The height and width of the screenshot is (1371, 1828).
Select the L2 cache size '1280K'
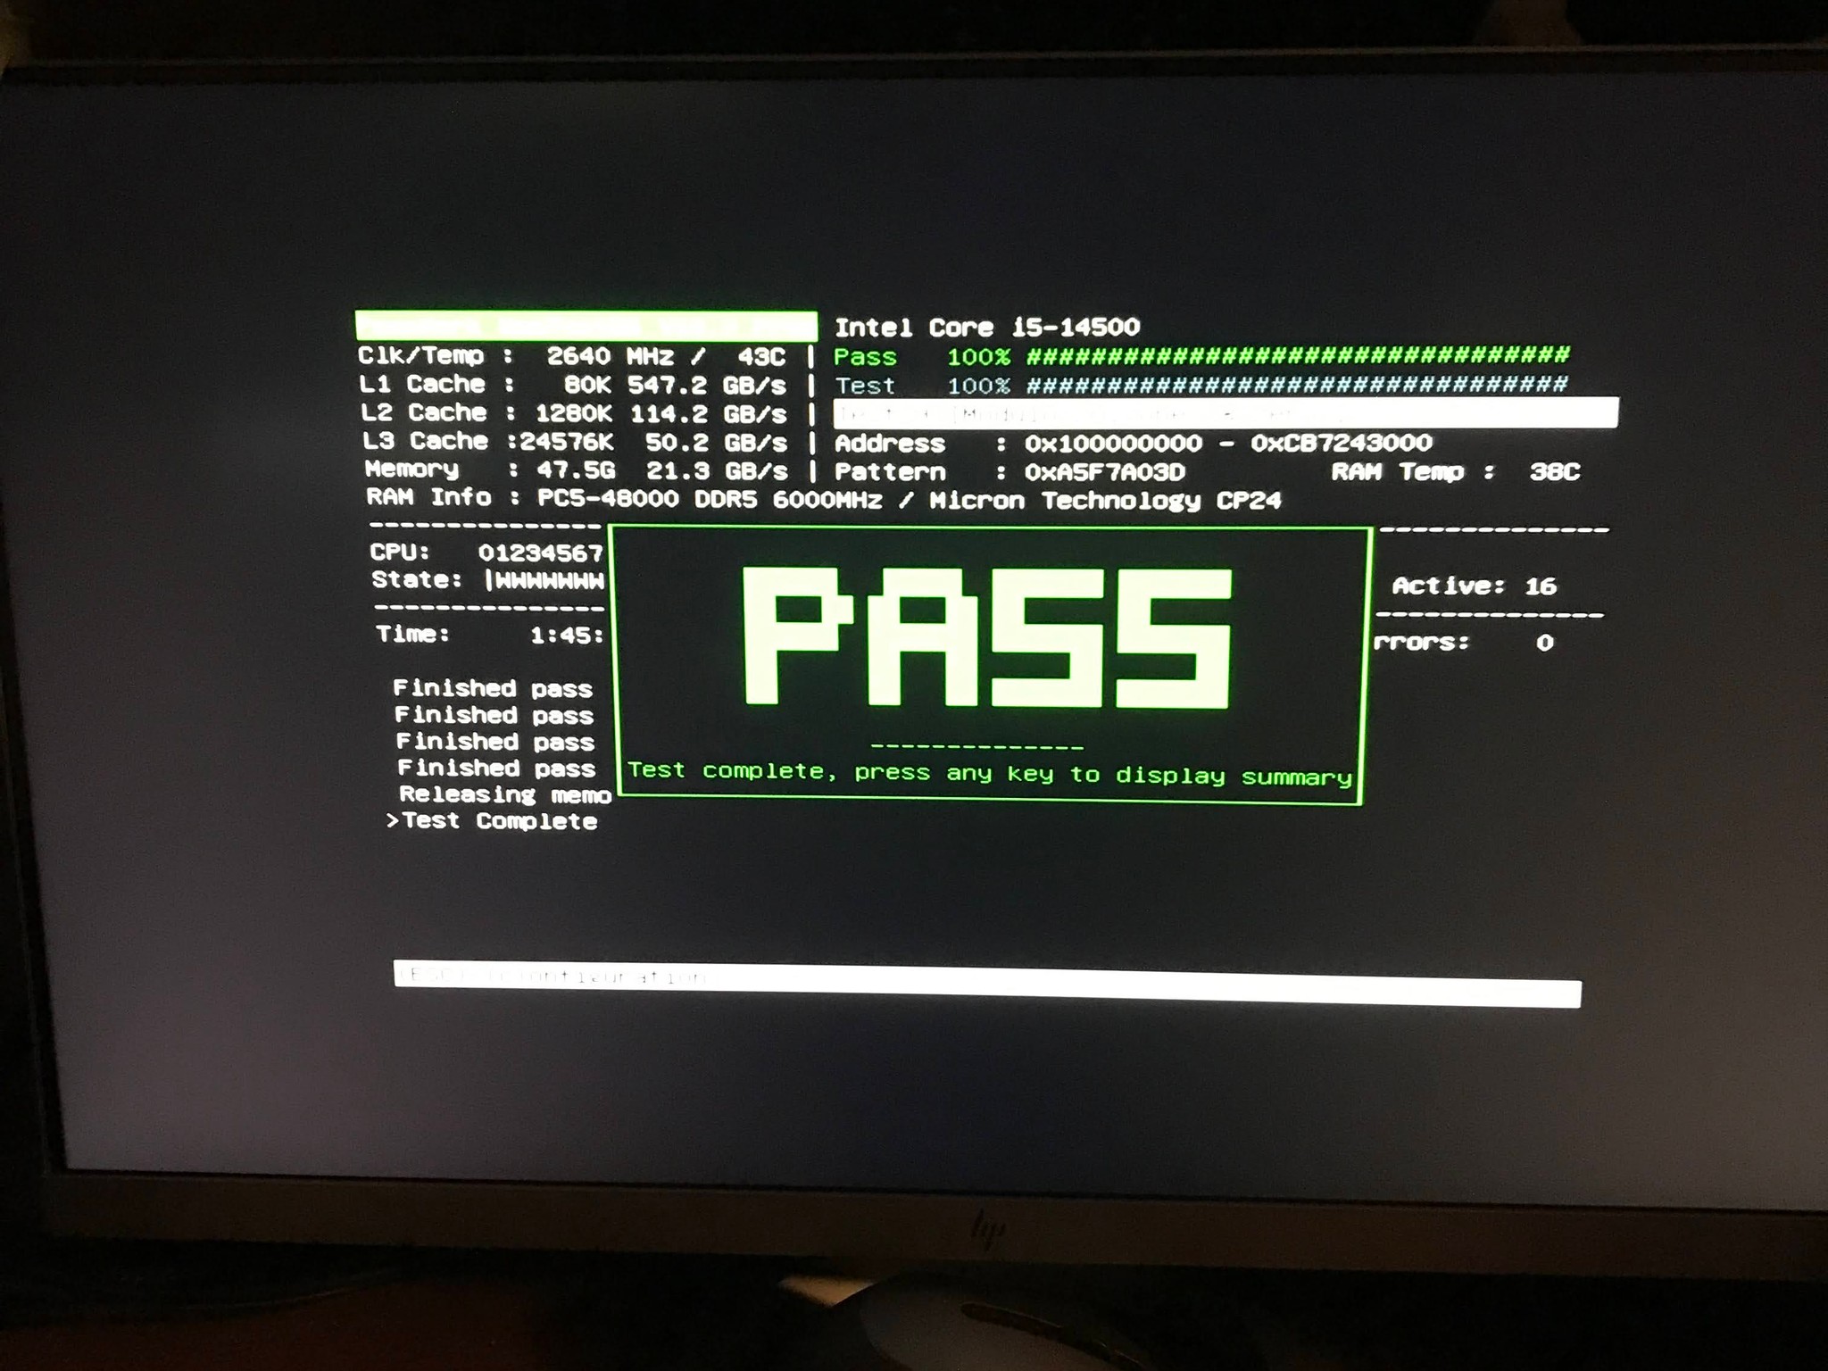[573, 413]
